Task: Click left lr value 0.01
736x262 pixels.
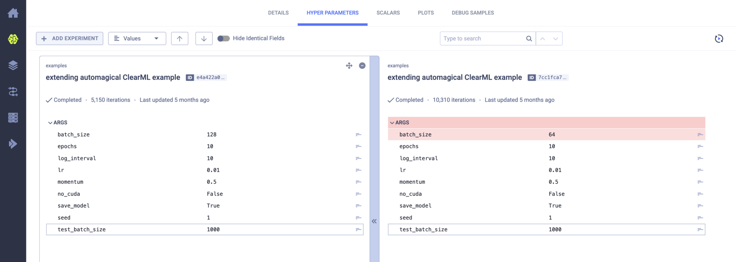Action: click(213, 170)
